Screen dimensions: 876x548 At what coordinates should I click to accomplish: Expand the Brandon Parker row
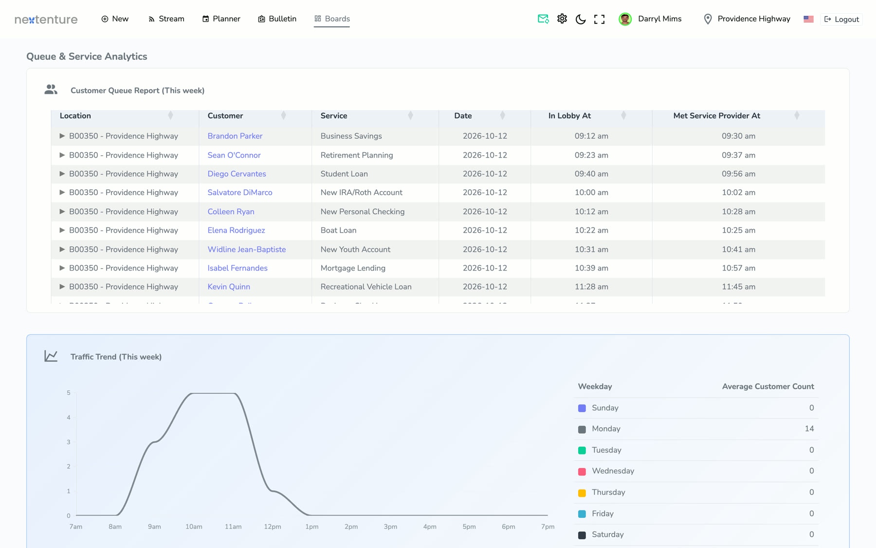click(62, 136)
